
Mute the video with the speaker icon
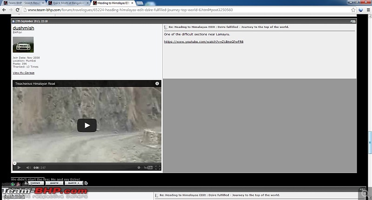coord(28,167)
